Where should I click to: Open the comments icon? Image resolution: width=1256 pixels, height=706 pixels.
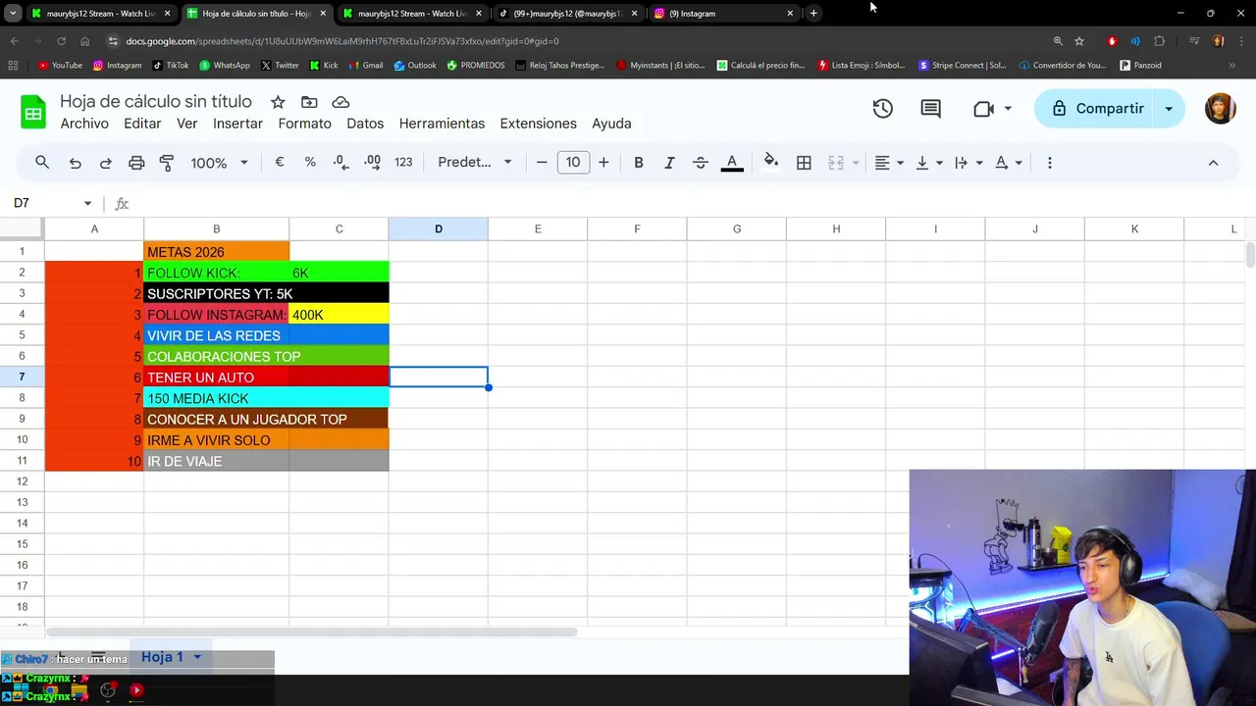(931, 109)
